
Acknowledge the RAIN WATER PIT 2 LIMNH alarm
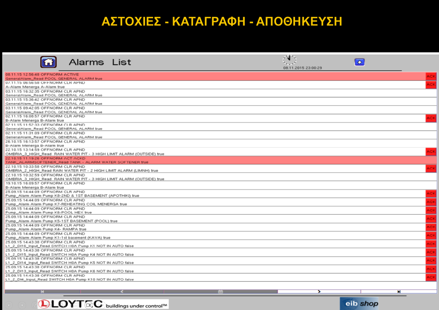coord(431,168)
